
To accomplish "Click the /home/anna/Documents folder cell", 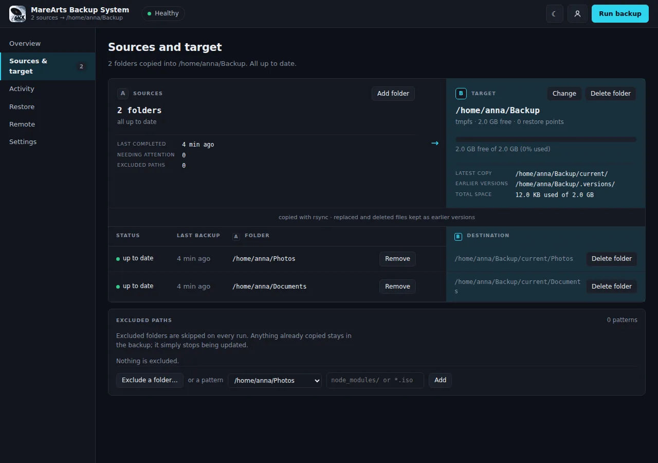I will coord(269,287).
